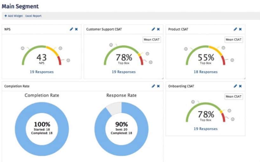
Task: Click the 43 NPS score value
Action: click(42, 57)
